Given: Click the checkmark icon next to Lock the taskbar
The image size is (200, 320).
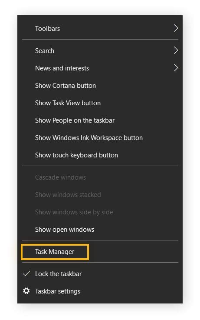Looking at the screenshot, I should pos(26,273).
